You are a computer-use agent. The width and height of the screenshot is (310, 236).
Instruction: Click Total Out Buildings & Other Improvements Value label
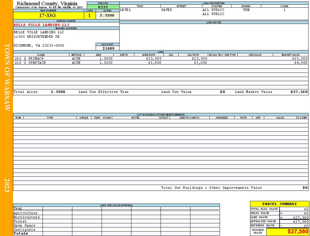click(x=211, y=188)
